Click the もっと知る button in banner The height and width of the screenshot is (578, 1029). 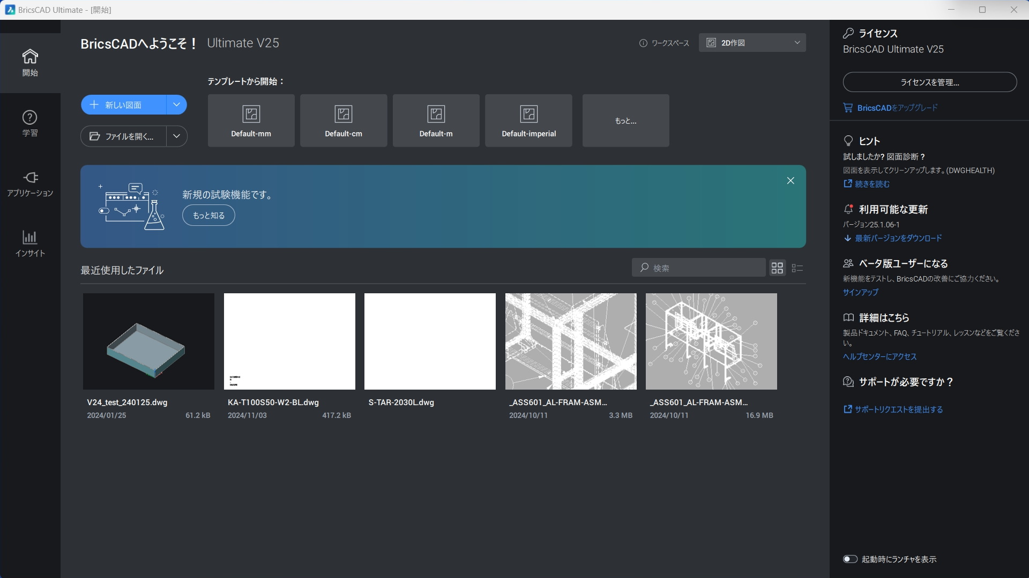(x=208, y=215)
